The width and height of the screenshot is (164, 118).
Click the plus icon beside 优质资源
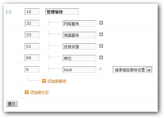click(101, 46)
